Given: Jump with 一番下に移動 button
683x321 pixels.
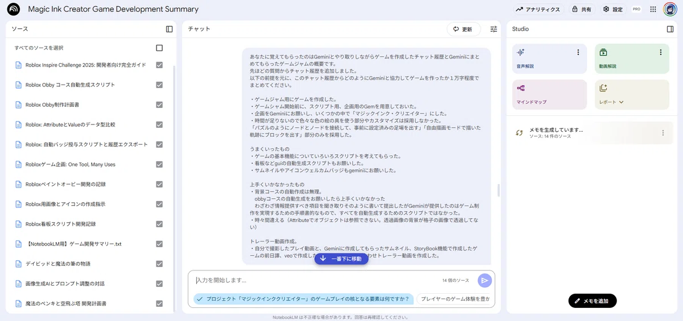Looking at the screenshot, I should coord(341,259).
